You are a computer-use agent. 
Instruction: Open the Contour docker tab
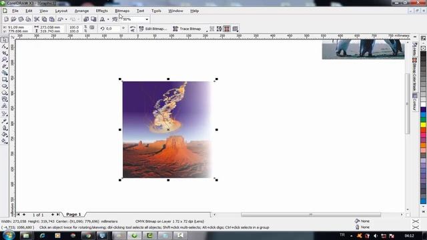point(414,101)
